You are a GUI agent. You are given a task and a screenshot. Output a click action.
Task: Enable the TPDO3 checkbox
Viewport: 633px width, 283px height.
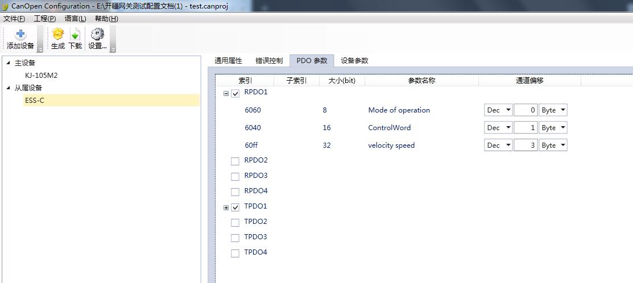pos(235,238)
